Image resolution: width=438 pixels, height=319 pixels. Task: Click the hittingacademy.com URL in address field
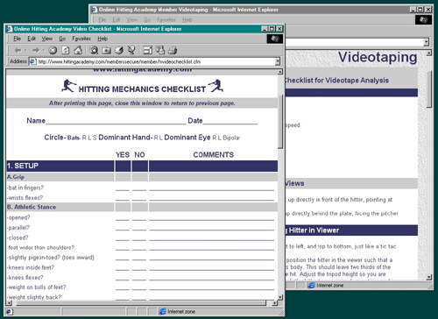point(119,61)
